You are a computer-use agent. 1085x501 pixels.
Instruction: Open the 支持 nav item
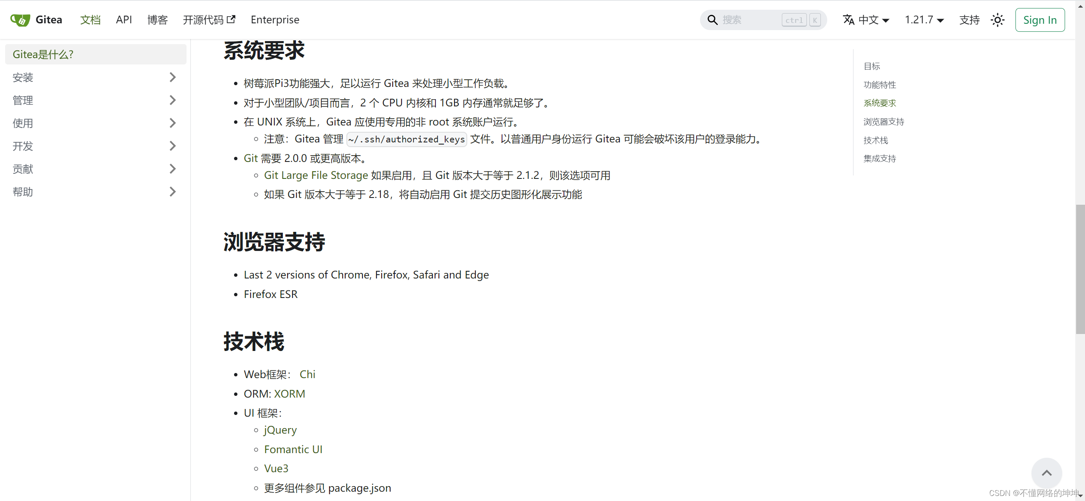click(x=969, y=20)
